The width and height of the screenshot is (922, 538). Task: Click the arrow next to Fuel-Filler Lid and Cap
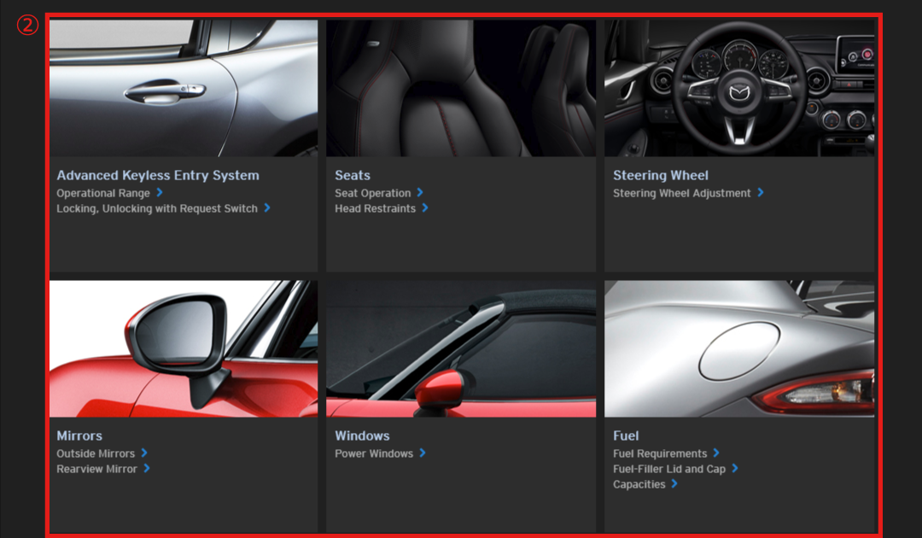tap(735, 469)
